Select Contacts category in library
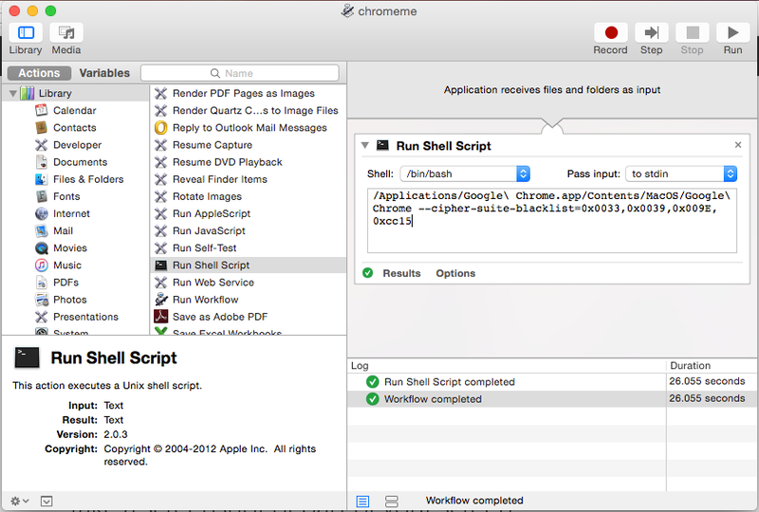 coord(75,128)
